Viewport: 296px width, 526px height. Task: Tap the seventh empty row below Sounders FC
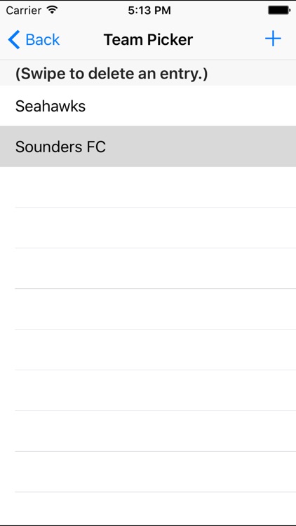click(x=148, y=431)
